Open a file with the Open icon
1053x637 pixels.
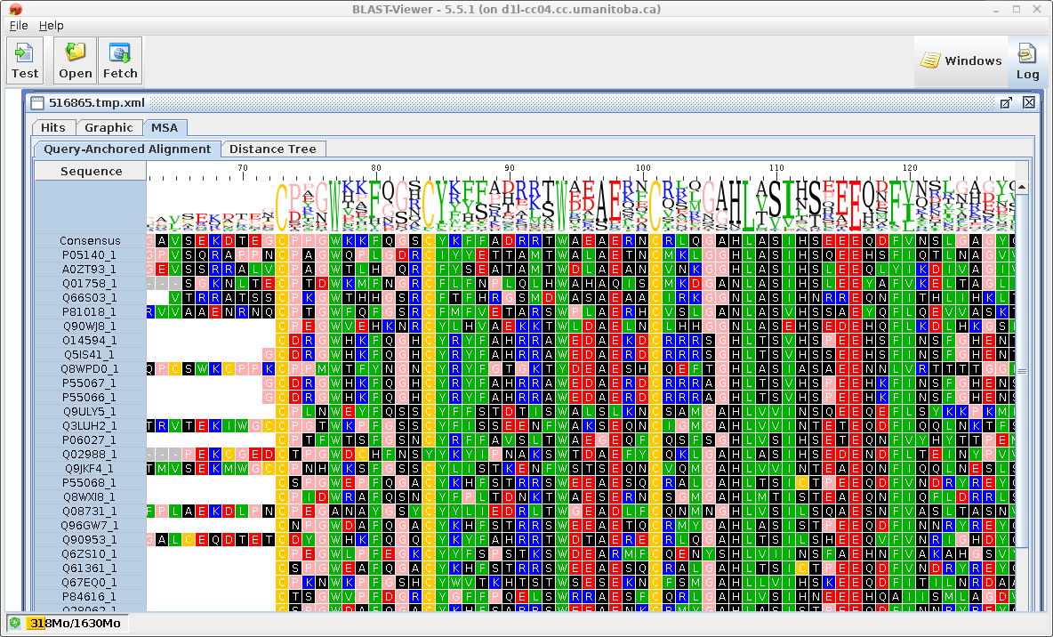(76, 60)
